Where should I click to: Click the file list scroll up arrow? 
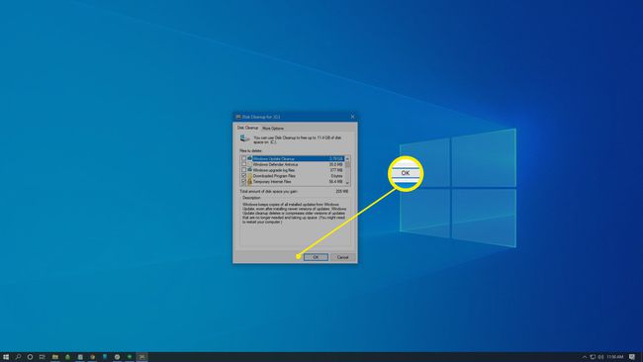[347, 158]
